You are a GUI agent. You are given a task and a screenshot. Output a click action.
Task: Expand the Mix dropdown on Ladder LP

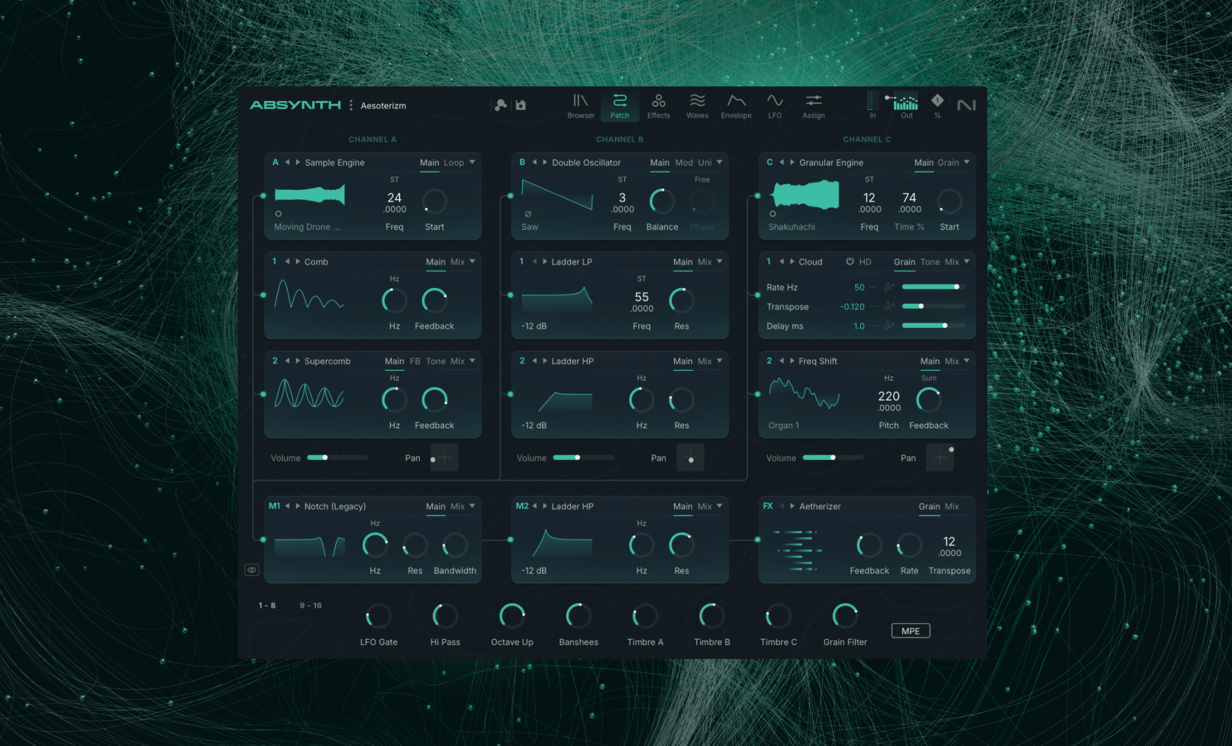pos(711,261)
